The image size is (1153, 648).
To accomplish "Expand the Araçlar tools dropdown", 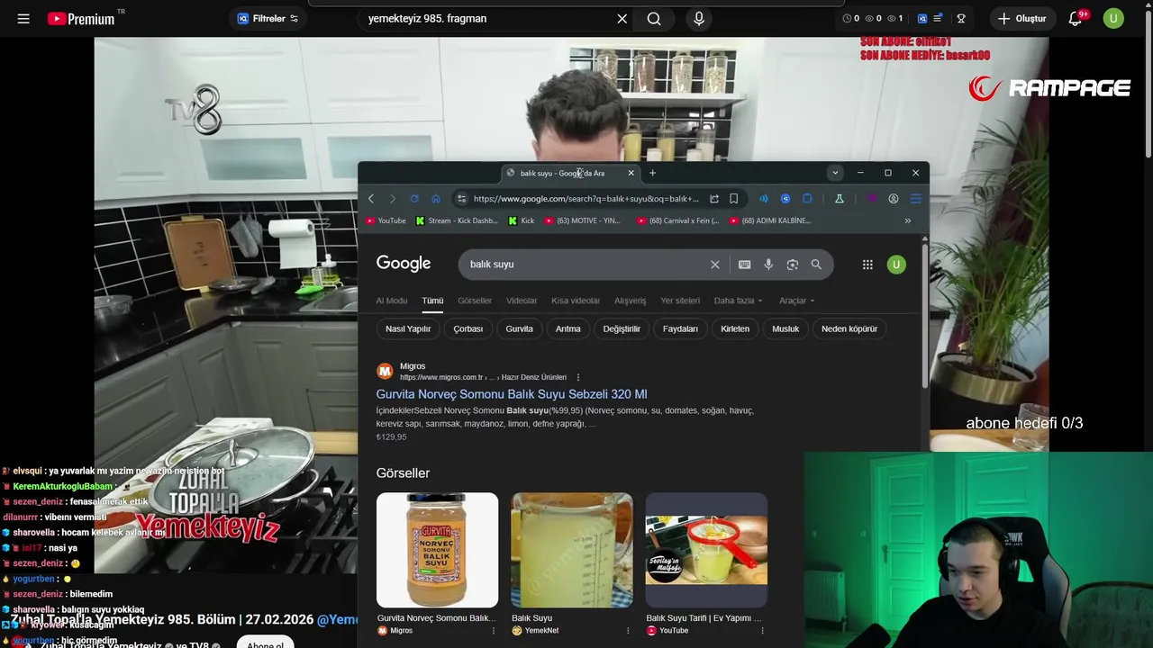I will tap(796, 301).
